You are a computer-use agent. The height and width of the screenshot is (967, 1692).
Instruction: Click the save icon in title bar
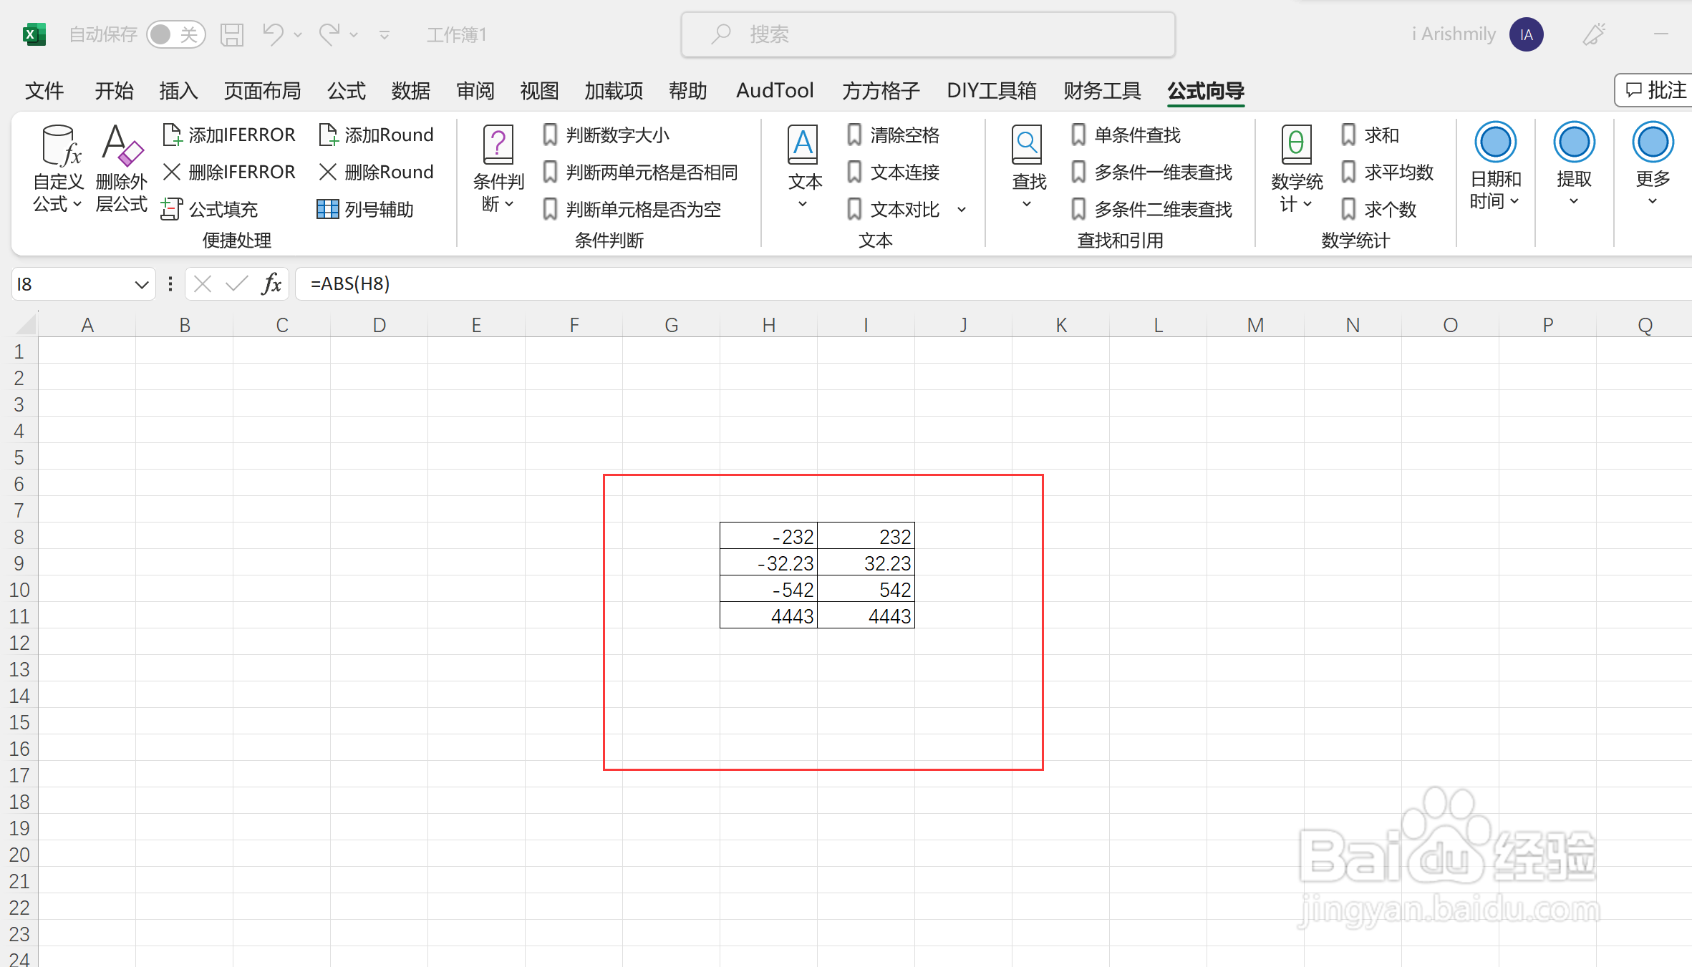[x=232, y=34]
